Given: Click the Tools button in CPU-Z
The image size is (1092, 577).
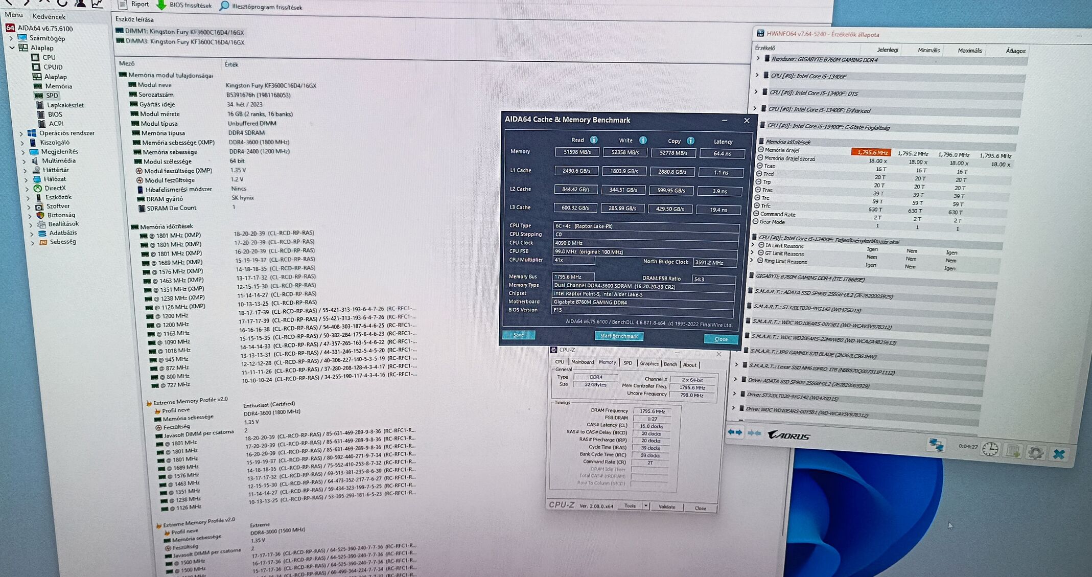Looking at the screenshot, I should (x=630, y=506).
